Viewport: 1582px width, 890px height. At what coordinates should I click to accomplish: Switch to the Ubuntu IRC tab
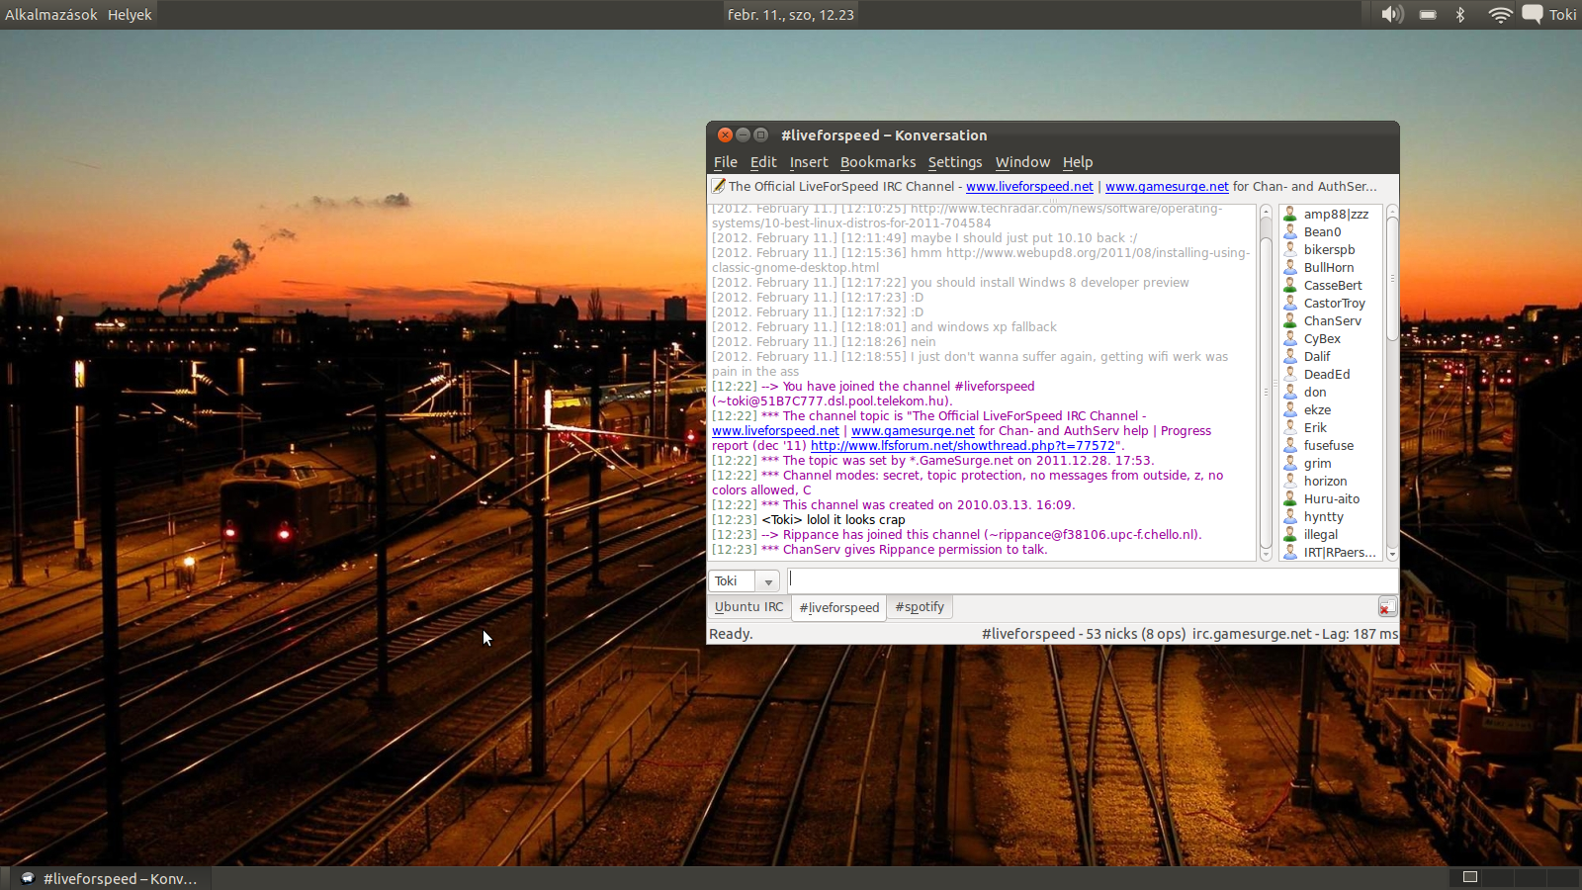point(748,607)
